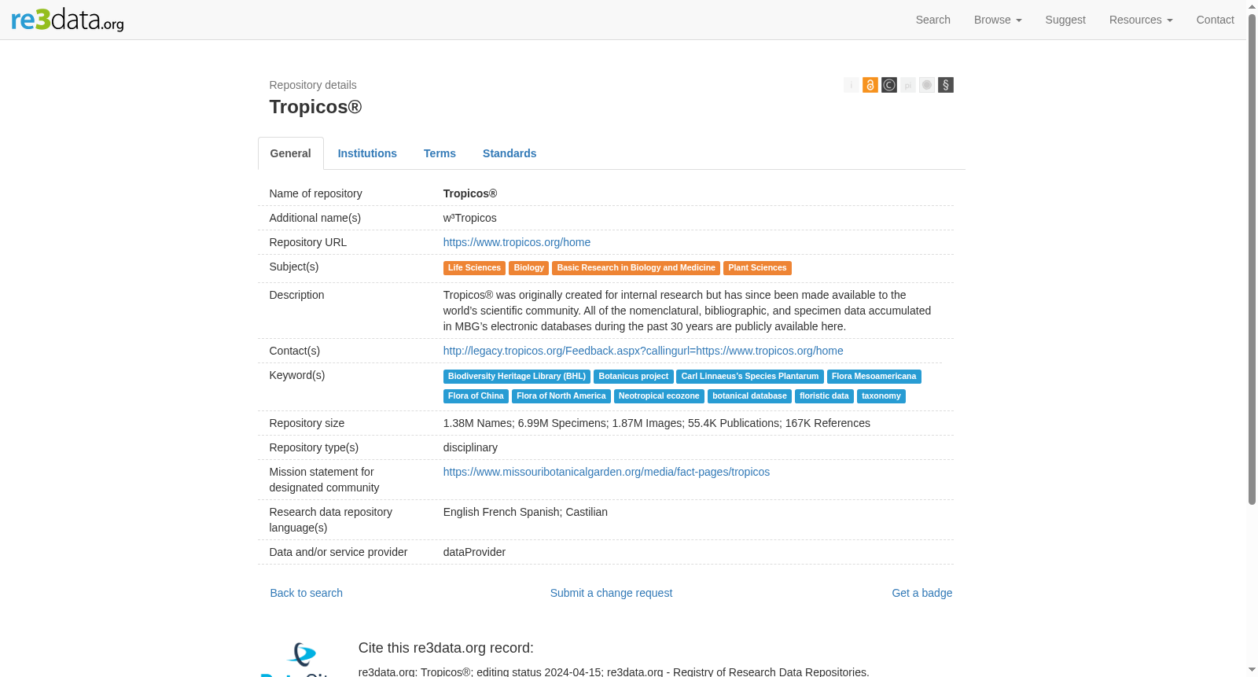This screenshot has height=677, width=1258.
Task: Click the dark section-sign policy icon
Action: (946, 85)
